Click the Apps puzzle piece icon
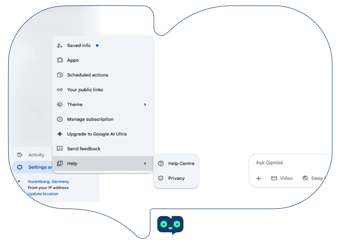The height and width of the screenshot is (244, 341). click(60, 61)
